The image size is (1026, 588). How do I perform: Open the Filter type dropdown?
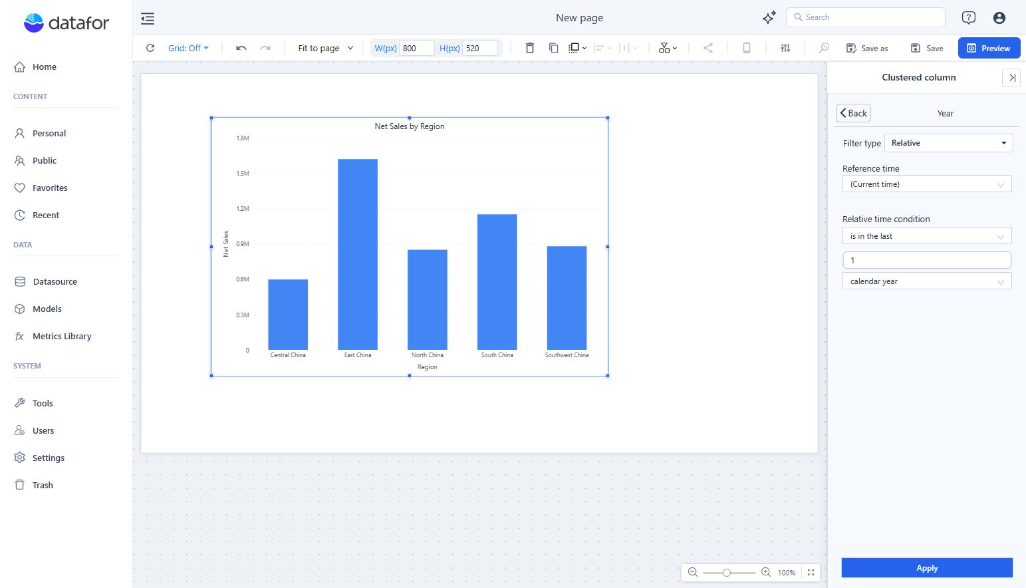[948, 143]
